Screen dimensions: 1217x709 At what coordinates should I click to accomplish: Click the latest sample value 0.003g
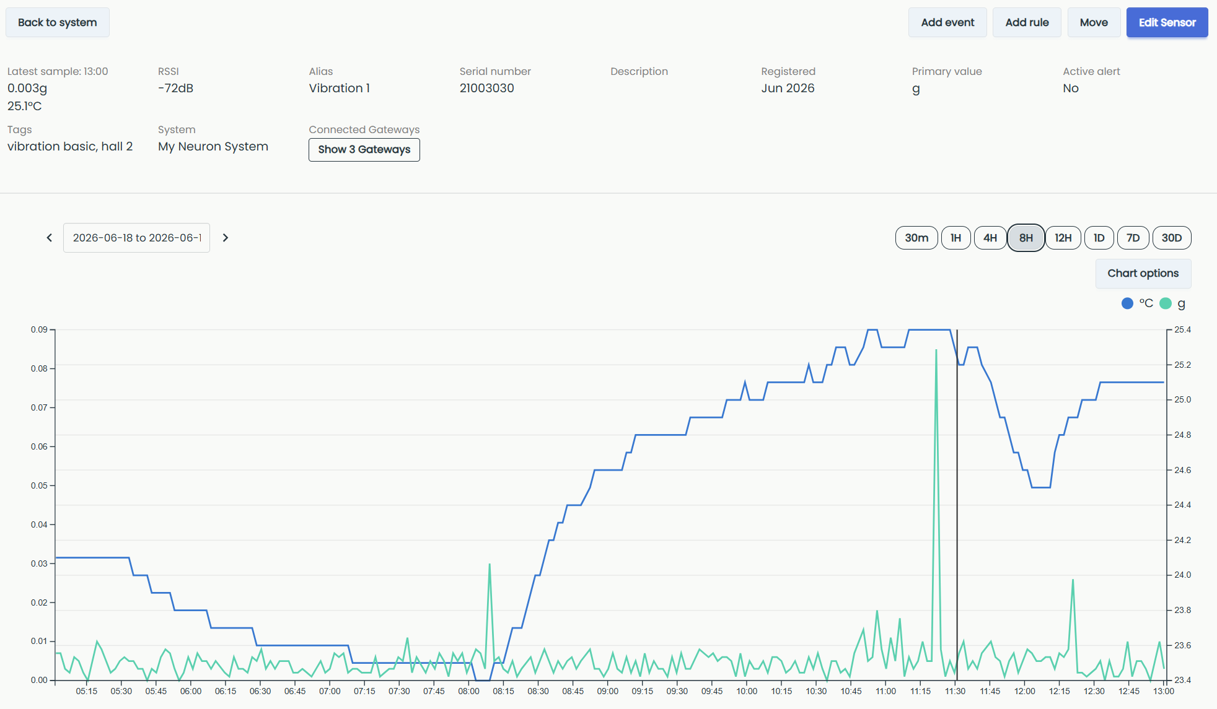[27, 88]
